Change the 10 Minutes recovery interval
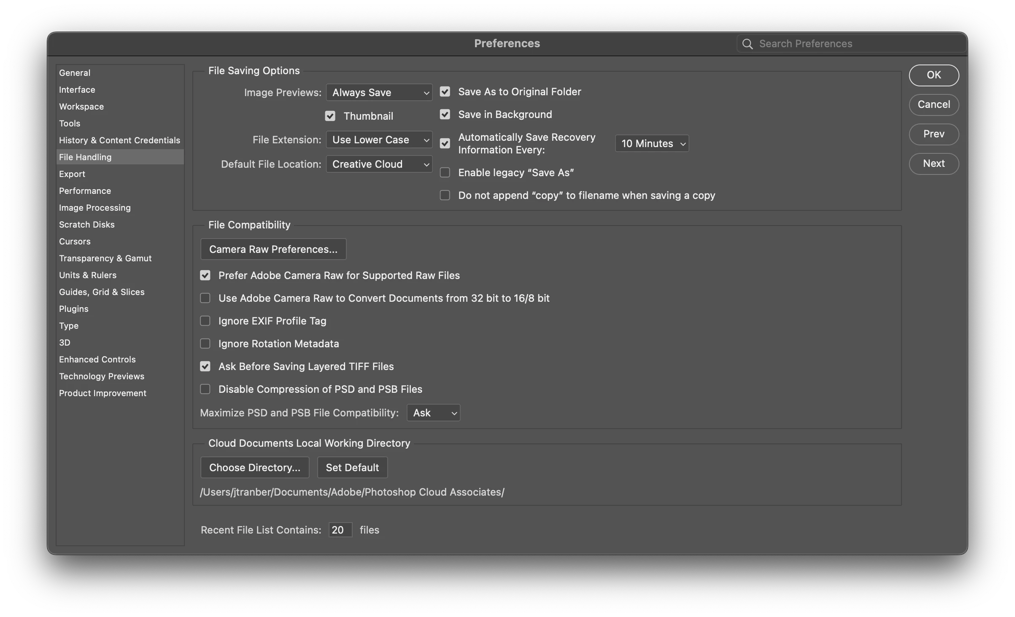This screenshot has height=617, width=1015. coord(652,144)
